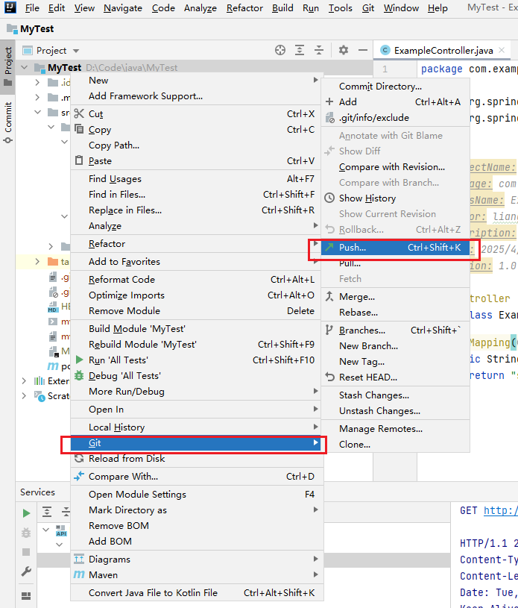Screen dimensions: 518x608
Task: Click Stash Changes... in Git submenu
Action: coord(395,395)
